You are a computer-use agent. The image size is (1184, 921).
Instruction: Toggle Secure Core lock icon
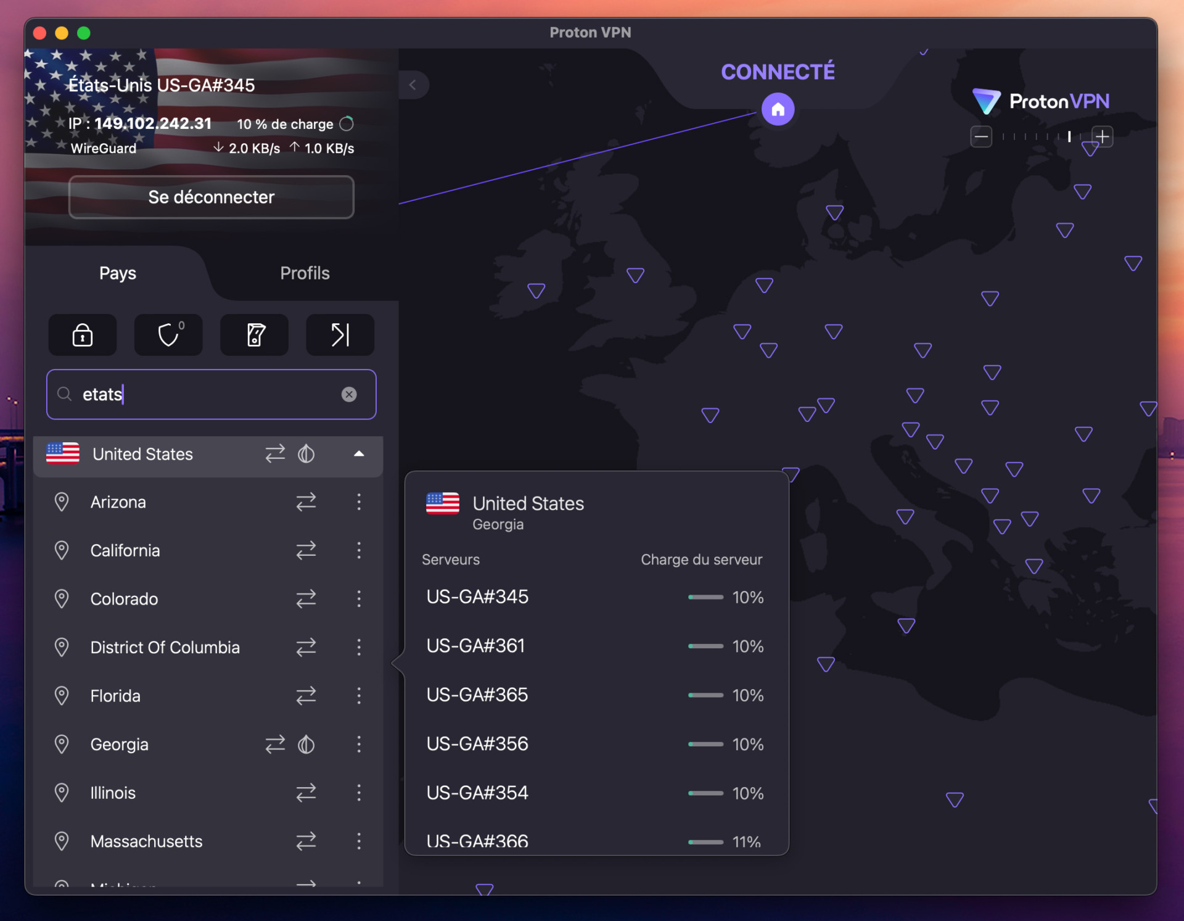[83, 335]
